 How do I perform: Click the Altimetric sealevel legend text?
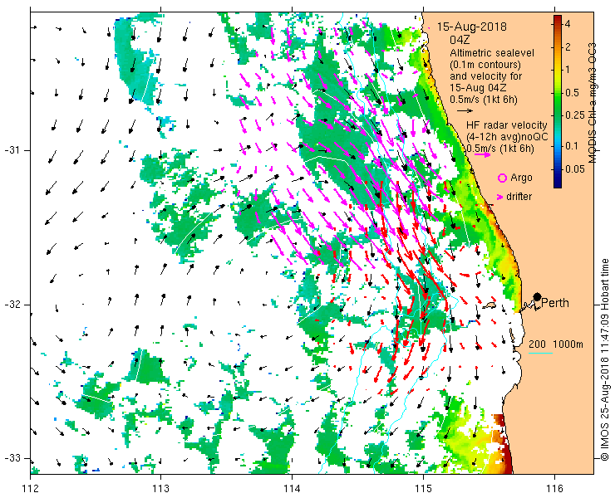[x=492, y=52]
